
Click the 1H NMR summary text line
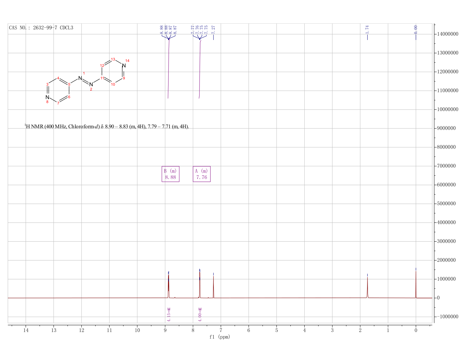(x=107, y=126)
